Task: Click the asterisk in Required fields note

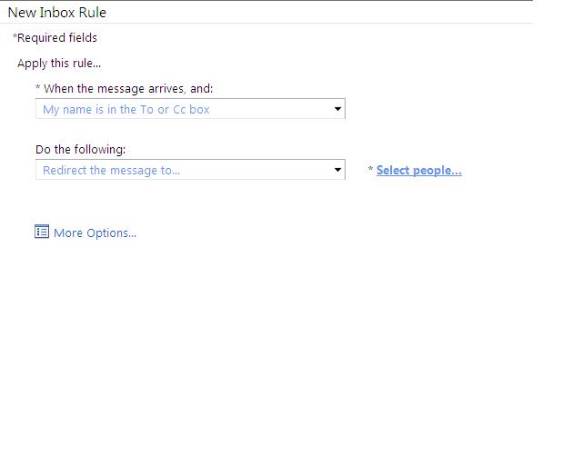Action: [15, 37]
